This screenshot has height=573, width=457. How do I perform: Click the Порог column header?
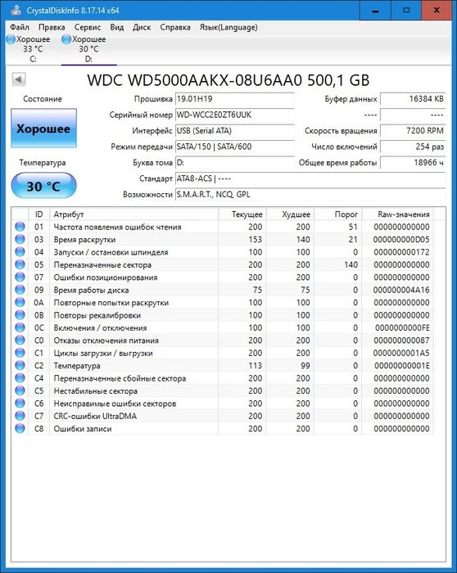(338, 214)
